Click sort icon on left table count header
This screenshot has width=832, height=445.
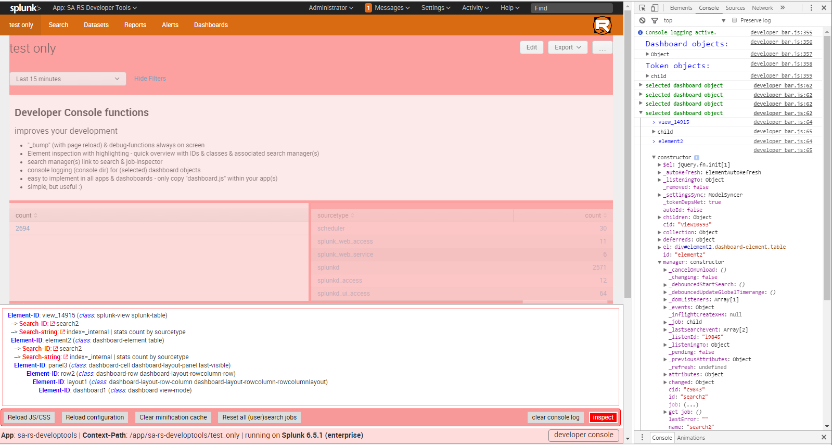point(36,215)
